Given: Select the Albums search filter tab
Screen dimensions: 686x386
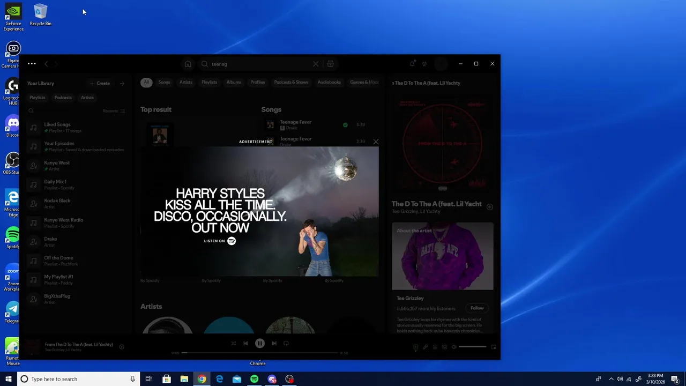Looking at the screenshot, I should 234,82.
